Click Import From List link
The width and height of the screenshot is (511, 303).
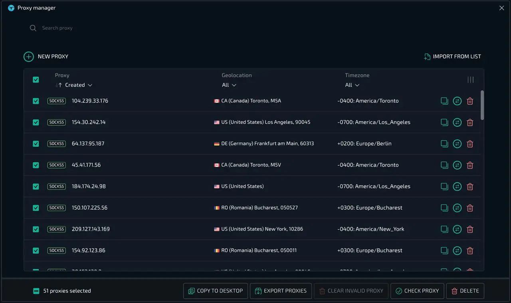tap(452, 57)
